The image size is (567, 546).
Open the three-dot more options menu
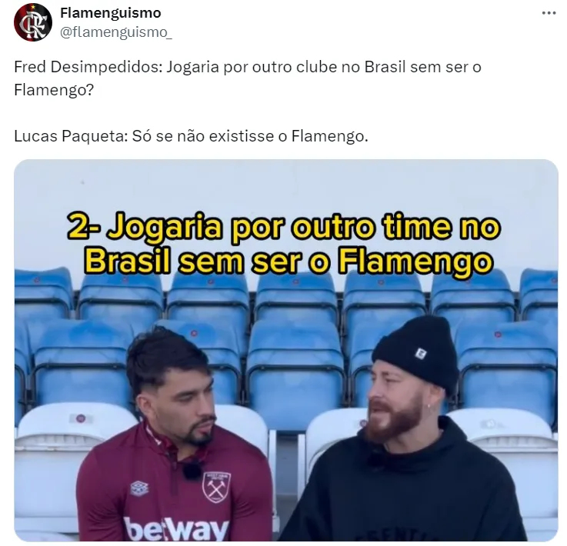click(549, 13)
